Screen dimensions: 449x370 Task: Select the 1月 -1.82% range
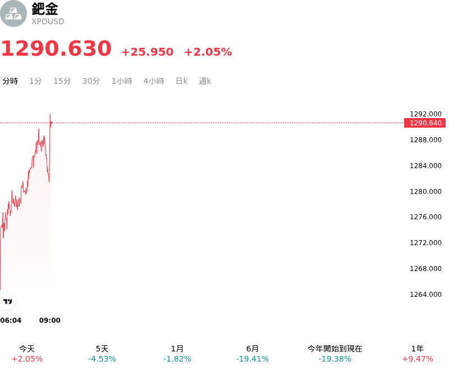pos(177,354)
